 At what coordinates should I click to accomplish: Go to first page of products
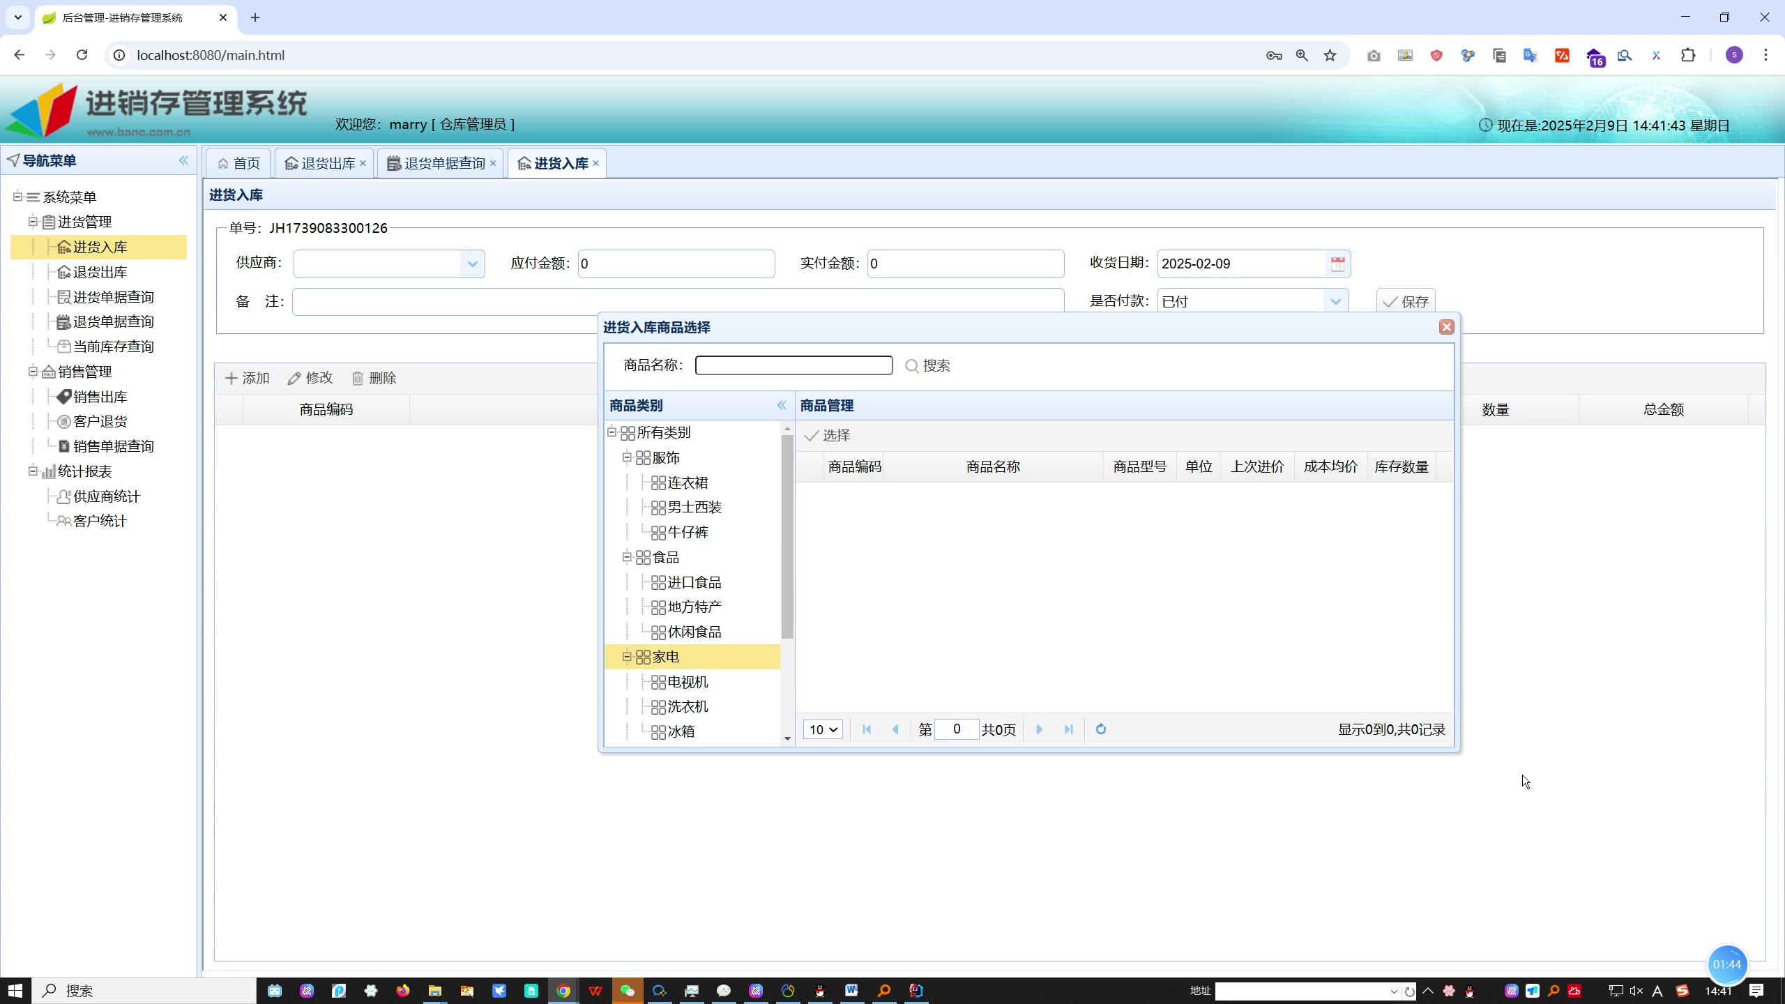(x=867, y=729)
